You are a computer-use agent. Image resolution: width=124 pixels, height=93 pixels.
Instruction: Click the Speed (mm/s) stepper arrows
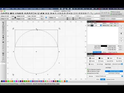pos(123,46)
